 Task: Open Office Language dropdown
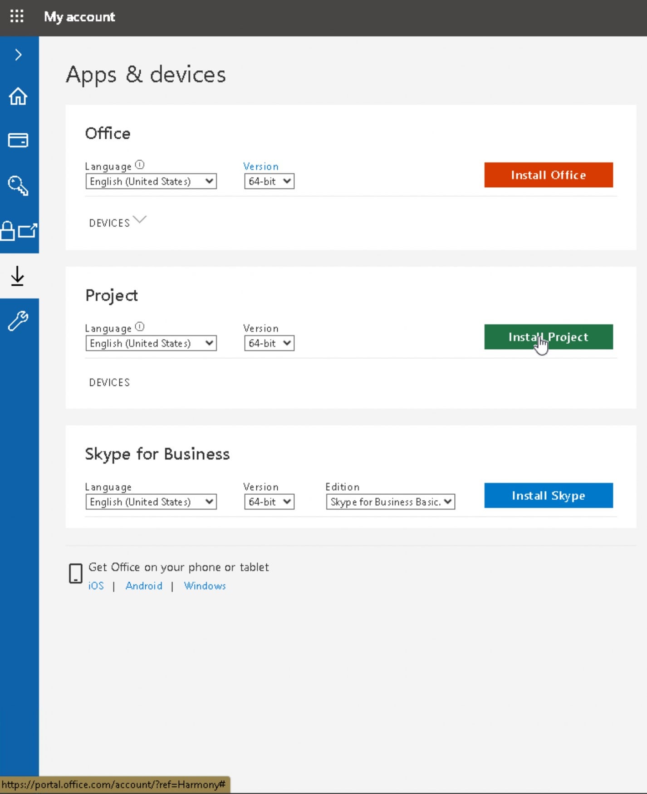(151, 181)
